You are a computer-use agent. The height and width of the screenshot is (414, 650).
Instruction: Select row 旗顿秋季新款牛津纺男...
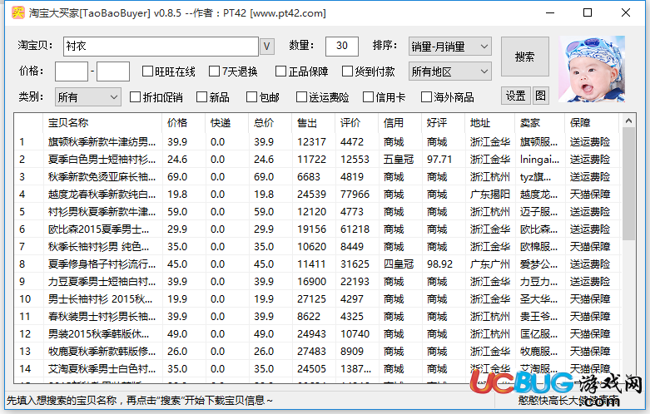(317, 142)
